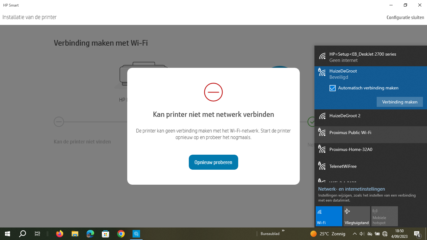Screen dimensions: 427x240
Task: Open Netwerk- en internetinstellingen link
Action: click(x=352, y=189)
